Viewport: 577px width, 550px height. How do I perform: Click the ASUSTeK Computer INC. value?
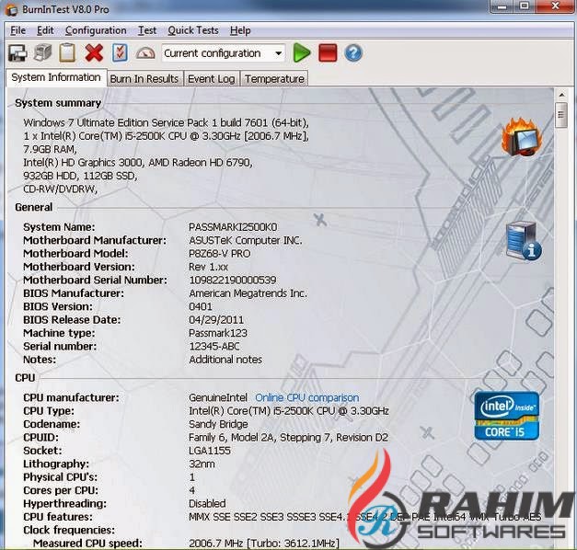[x=246, y=240]
